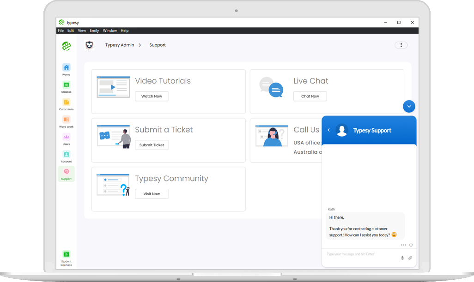474x282 pixels.
Task: Click the Typesy Admin breadcrumb
Action: click(120, 45)
